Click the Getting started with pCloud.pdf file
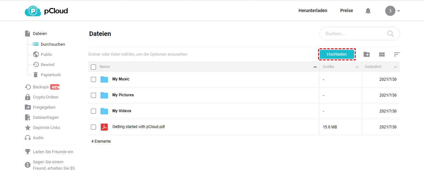 coord(138,127)
